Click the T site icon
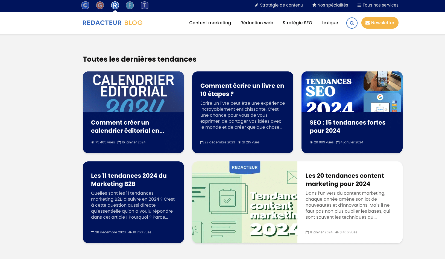The image size is (445, 259). (x=145, y=5)
